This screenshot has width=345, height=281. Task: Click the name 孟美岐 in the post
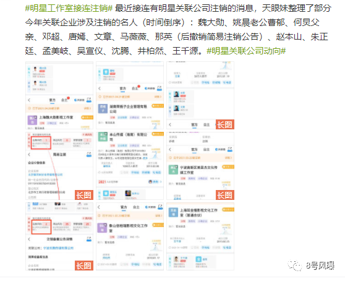pos(55,51)
